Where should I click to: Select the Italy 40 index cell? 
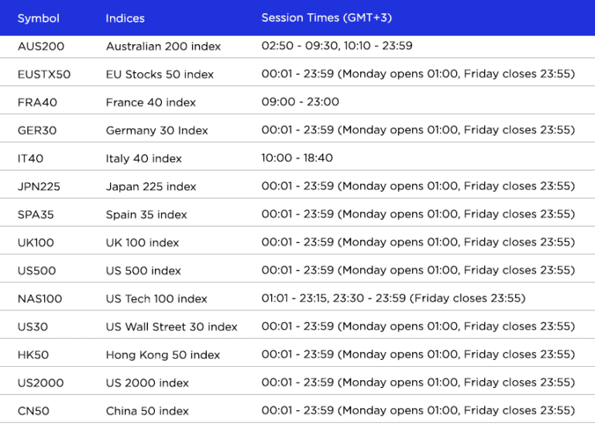(x=143, y=158)
